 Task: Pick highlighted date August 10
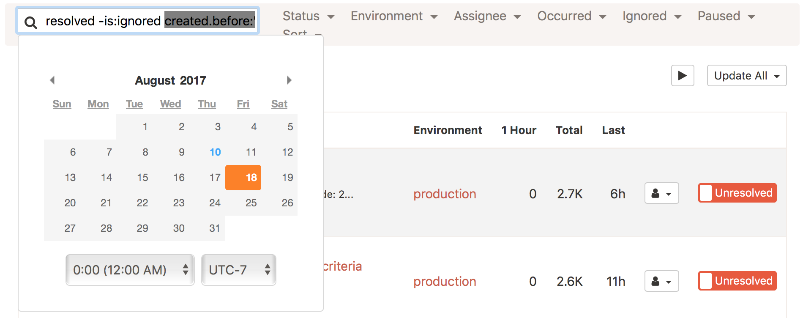(215, 152)
